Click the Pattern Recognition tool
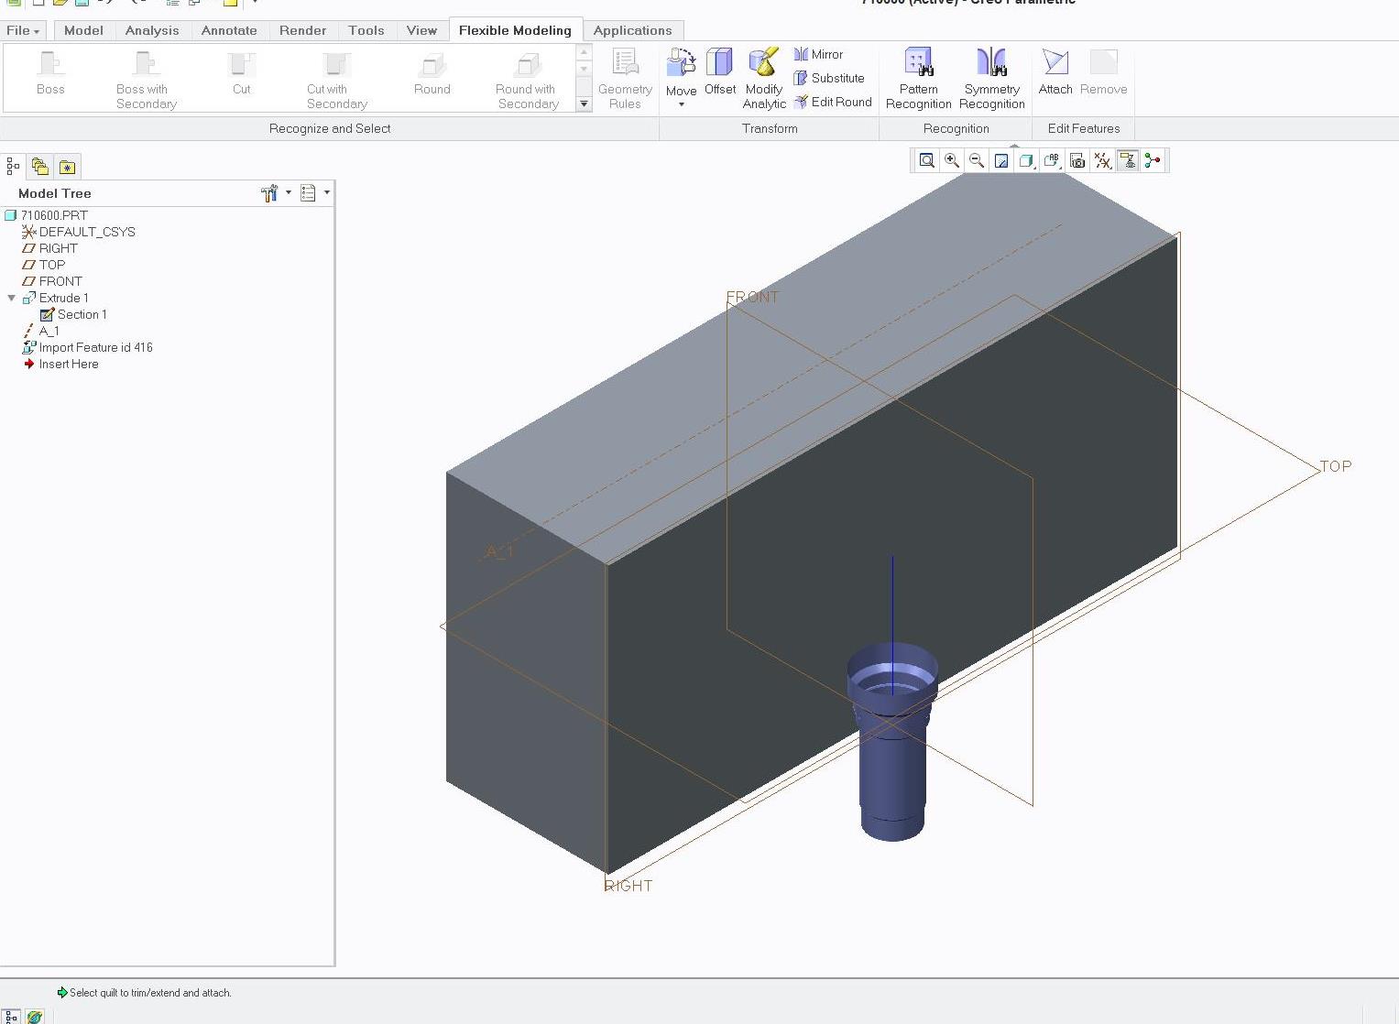The width and height of the screenshot is (1399, 1024). pos(918,79)
